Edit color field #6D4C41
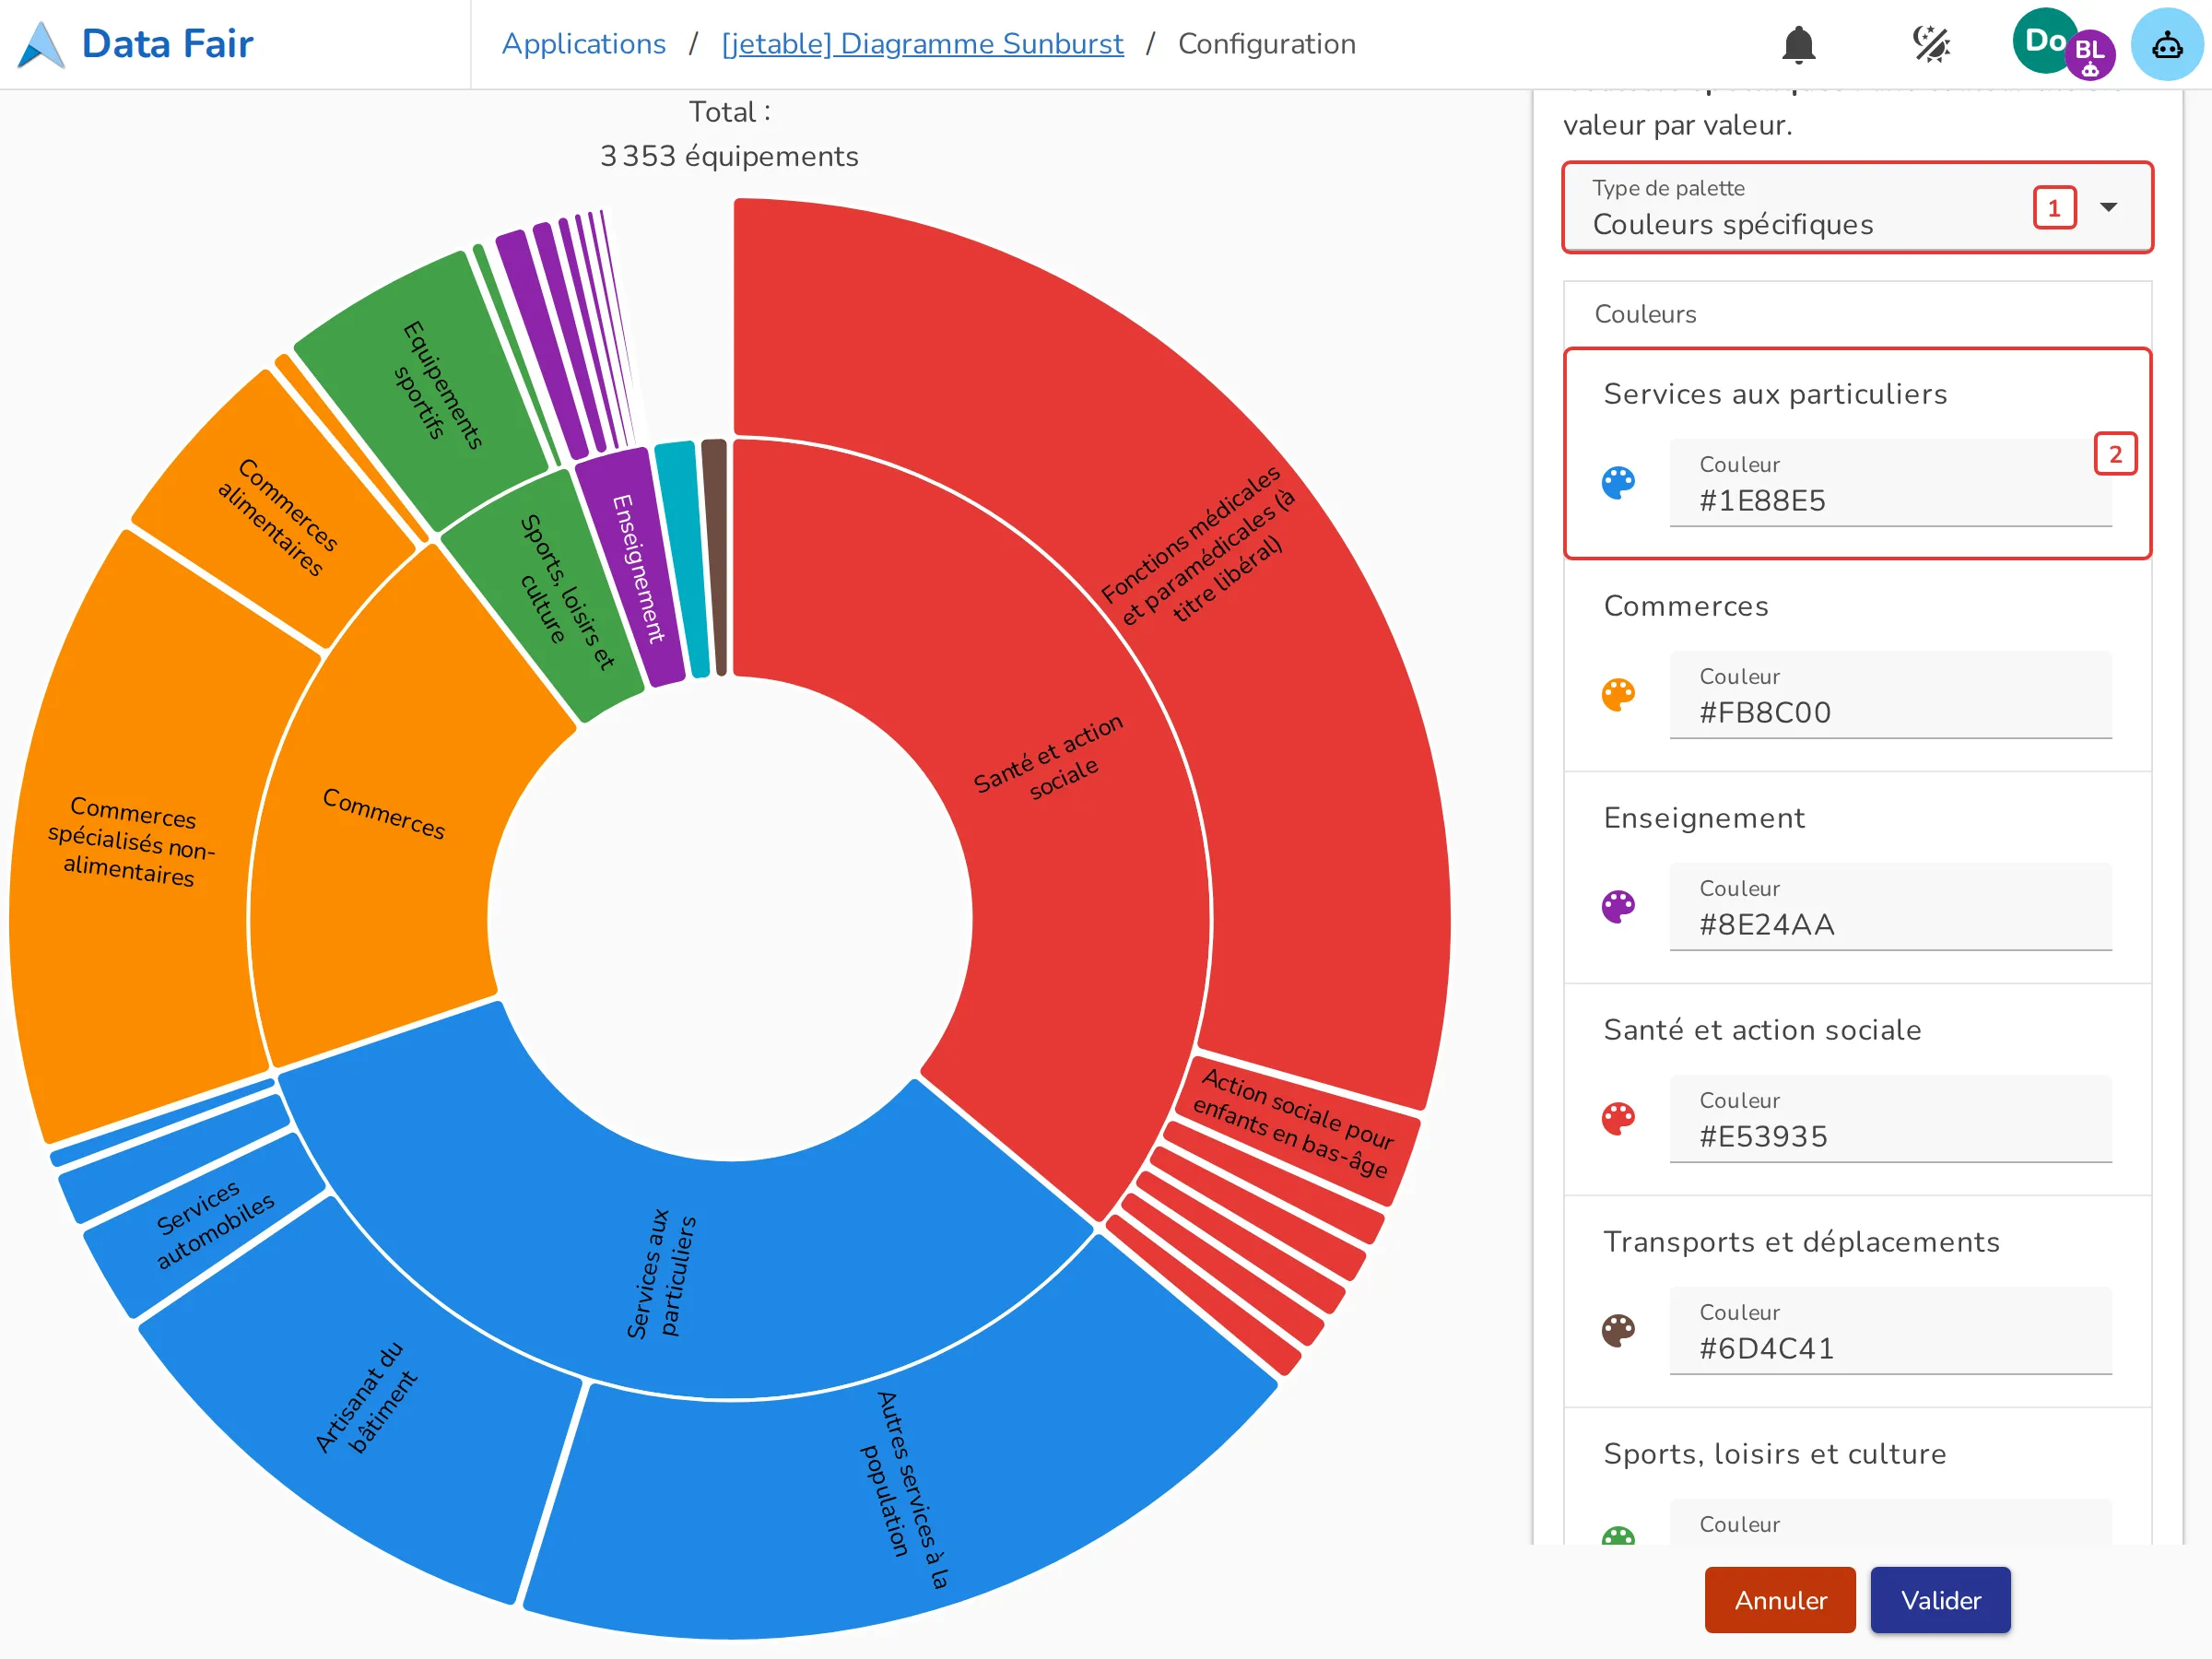 tap(1890, 1331)
